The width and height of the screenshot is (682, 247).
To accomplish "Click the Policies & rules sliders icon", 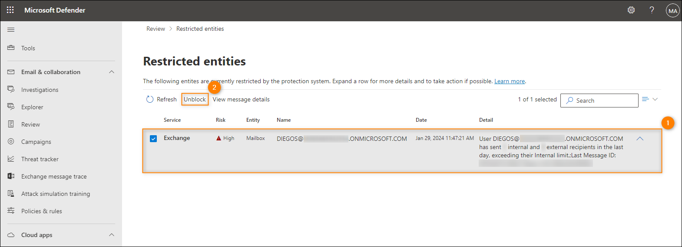I will click(x=11, y=211).
